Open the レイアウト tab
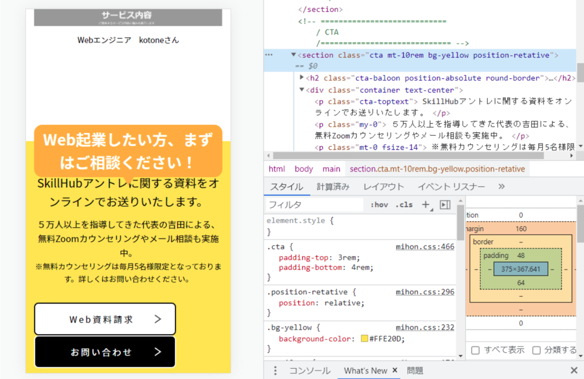584x379 pixels. [x=384, y=187]
